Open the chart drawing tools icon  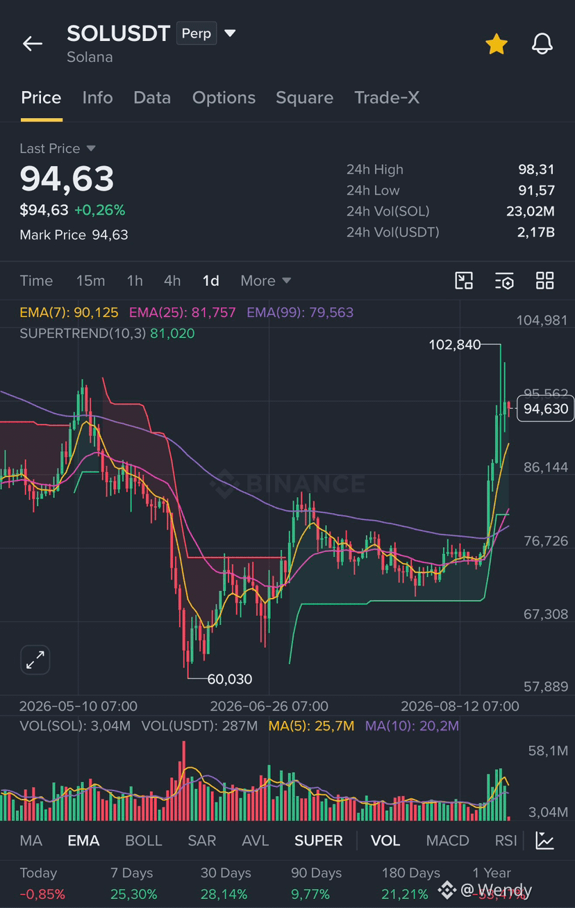point(464,280)
